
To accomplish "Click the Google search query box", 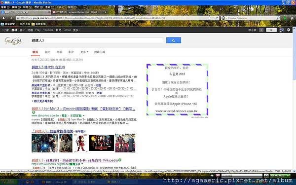I will (97, 40).
